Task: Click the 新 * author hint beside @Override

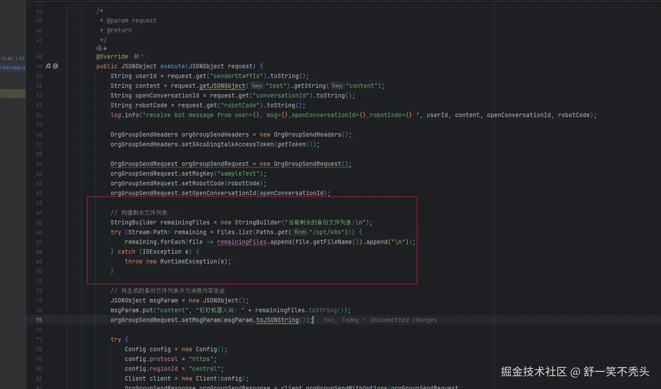Action: [139, 57]
